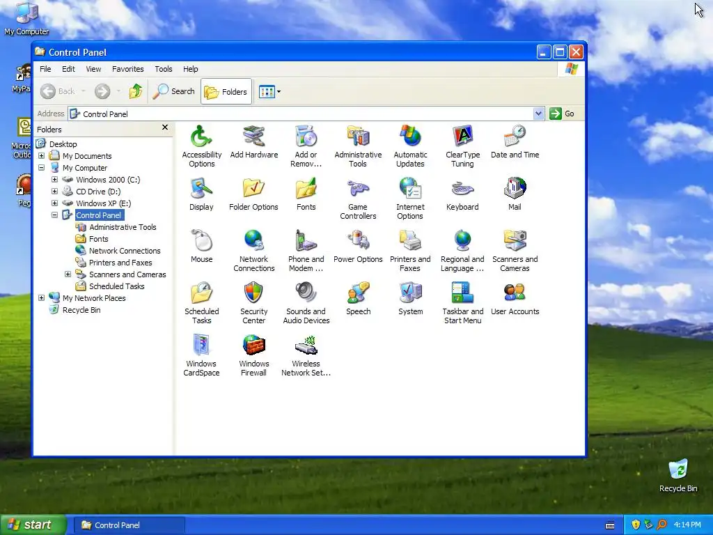Open Sounds and Audio Devices icon
The image size is (713, 535).
click(306, 304)
